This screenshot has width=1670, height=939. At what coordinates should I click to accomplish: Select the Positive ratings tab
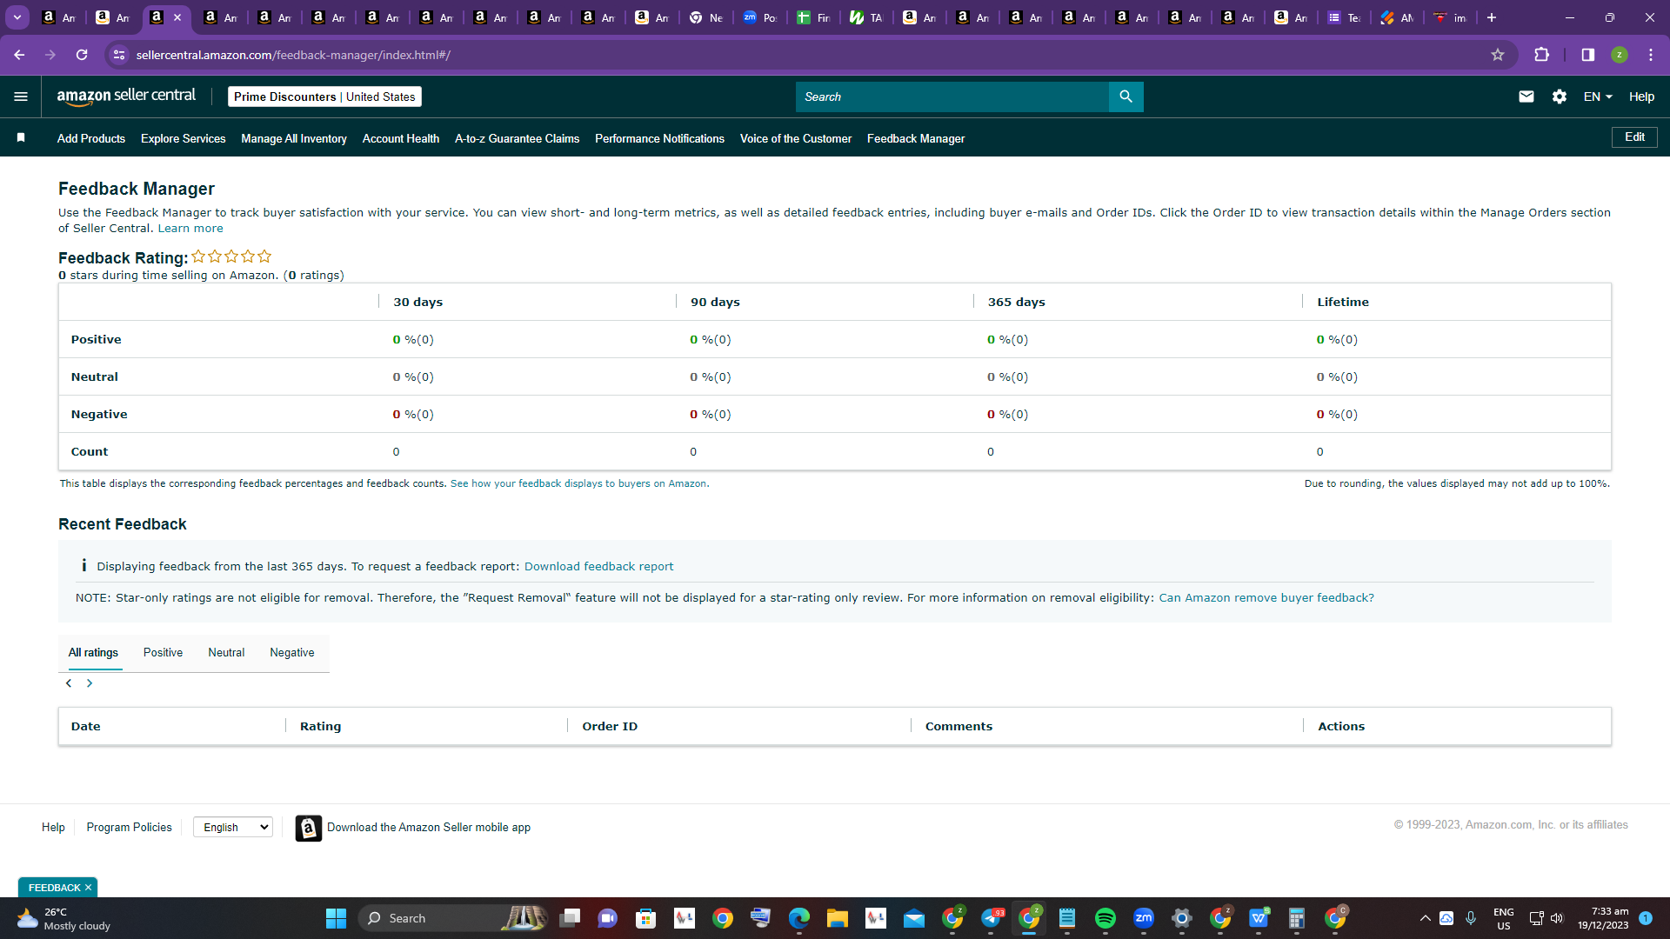coord(163,652)
